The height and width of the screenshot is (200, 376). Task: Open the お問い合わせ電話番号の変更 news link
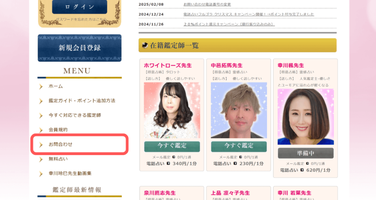point(207,4)
